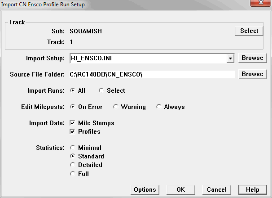Viewport: 272px width, 198px height.
Task: Select the All radio for Import Runs
Action: coord(73,91)
